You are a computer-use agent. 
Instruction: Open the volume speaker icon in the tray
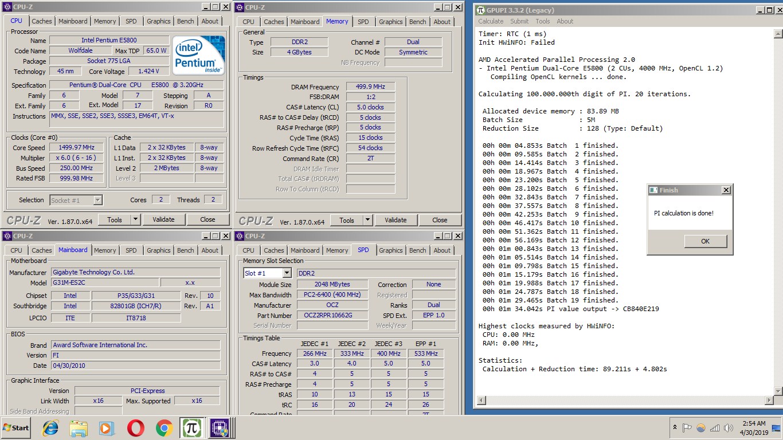[x=729, y=428]
